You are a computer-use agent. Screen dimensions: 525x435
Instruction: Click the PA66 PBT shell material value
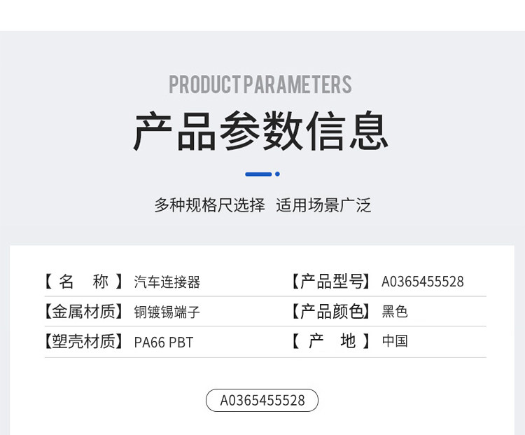coord(163,343)
